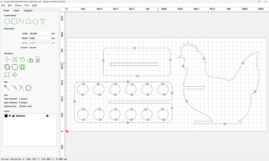Image resolution: width=269 pixels, height=161 pixels.
Task: Select the Circle create vector tool
Action: (7, 21)
